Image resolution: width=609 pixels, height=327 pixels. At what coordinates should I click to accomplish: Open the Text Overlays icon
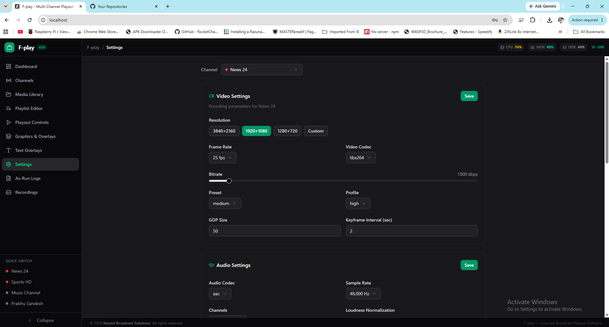(x=9, y=150)
